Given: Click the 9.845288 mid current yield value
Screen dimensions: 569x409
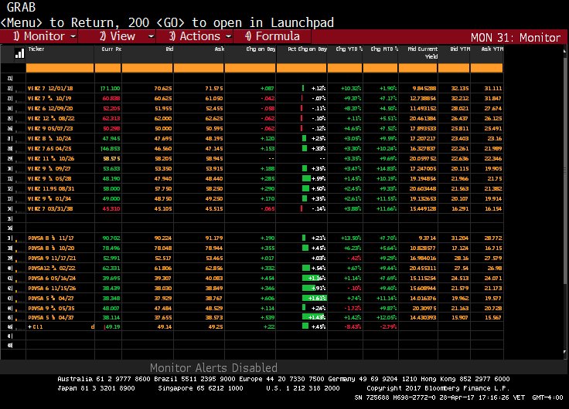Looking at the screenshot, I should tap(424, 89).
